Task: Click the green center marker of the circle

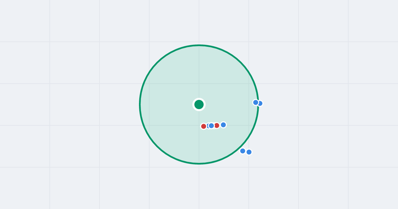Action: pyautogui.click(x=199, y=104)
